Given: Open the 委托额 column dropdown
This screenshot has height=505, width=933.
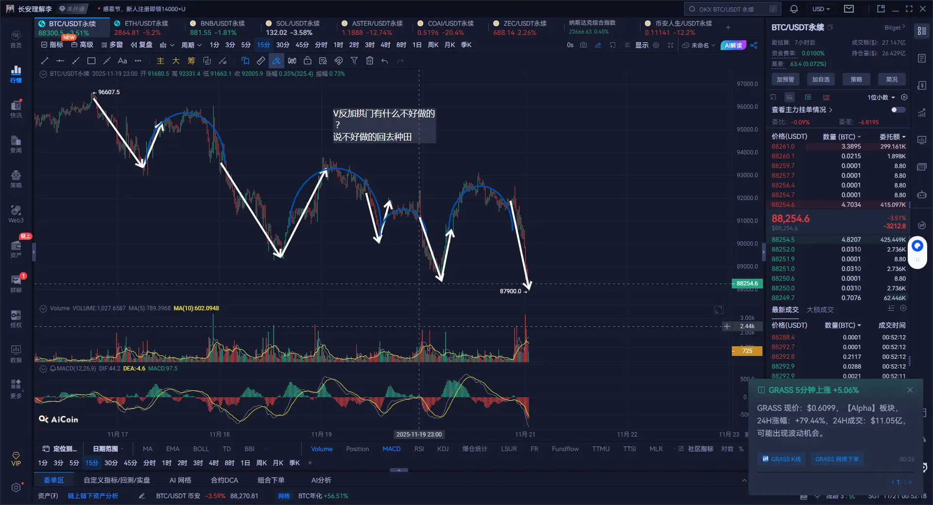Looking at the screenshot, I should point(893,136).
